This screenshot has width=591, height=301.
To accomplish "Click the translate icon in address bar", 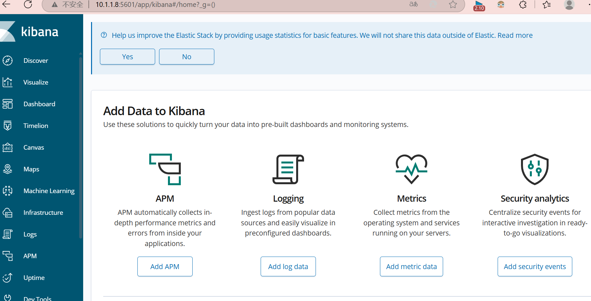I will [x=414, y=4].
